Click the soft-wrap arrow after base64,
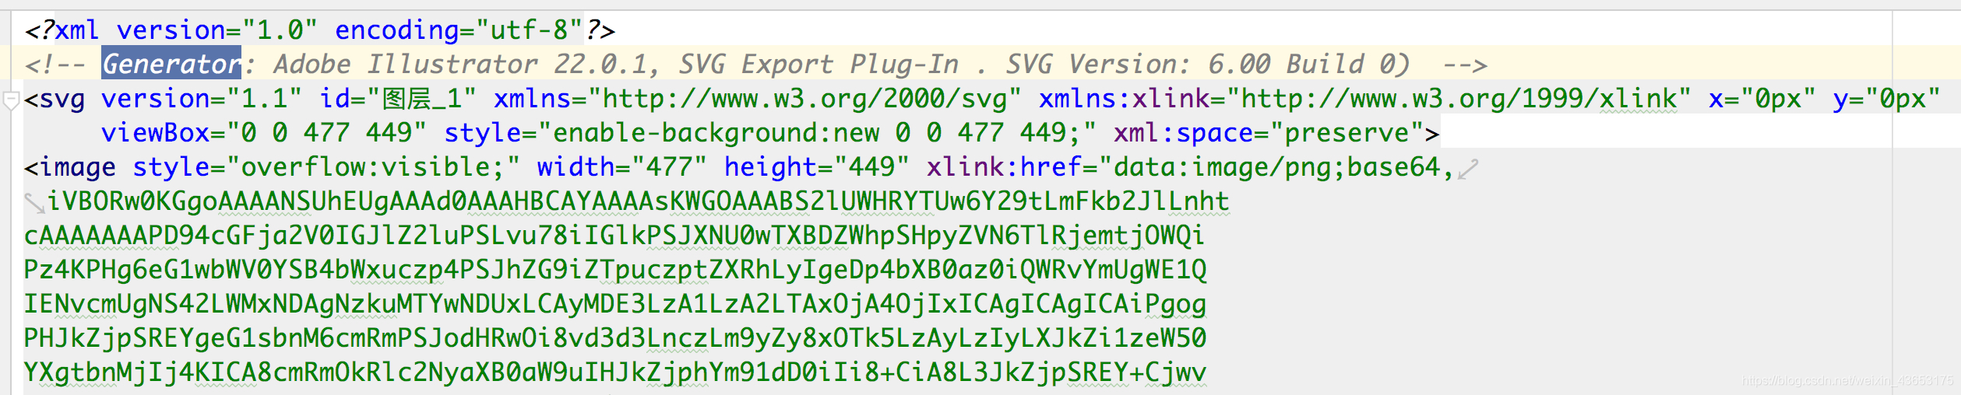 (1468, 169)
